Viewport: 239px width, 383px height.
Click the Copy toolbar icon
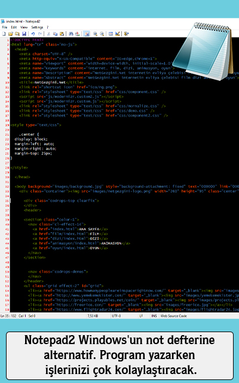tap(55, 34)
